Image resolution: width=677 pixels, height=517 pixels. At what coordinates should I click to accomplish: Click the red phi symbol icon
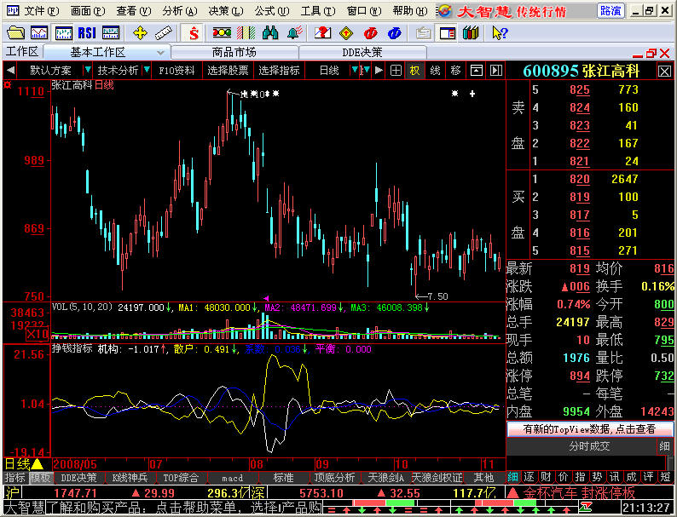[370, 32]
